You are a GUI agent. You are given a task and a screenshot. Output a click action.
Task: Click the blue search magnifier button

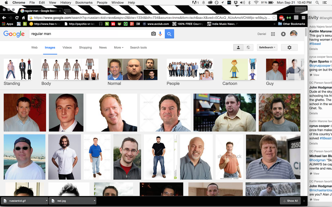(x=169, y=34)
